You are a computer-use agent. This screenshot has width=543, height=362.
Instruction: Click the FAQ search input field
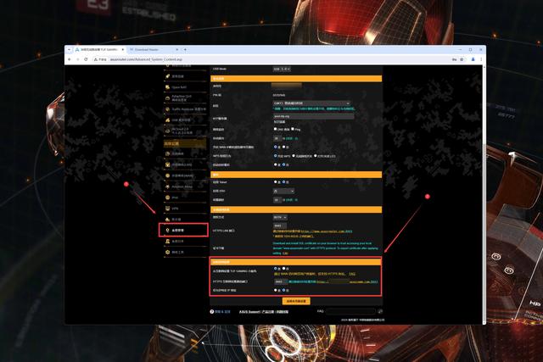(x=350, y=311)
